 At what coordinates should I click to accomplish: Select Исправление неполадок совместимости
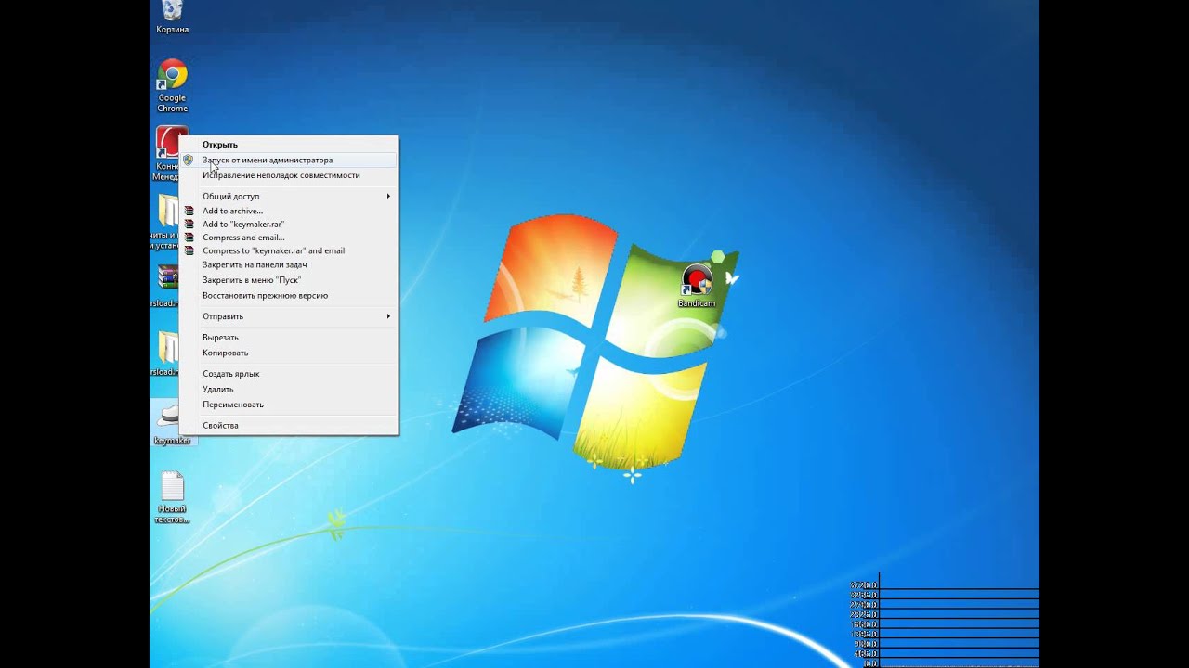(x=289, y=175)
